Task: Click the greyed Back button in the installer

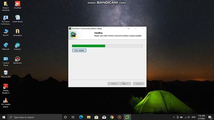Action: pos(113,84)
